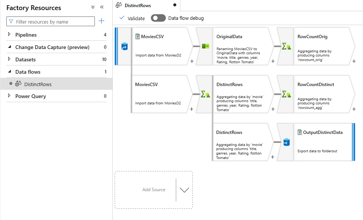Click the plus to add a new factory resource
This screenshot has height=220, width=363.
tap(101, 21)
